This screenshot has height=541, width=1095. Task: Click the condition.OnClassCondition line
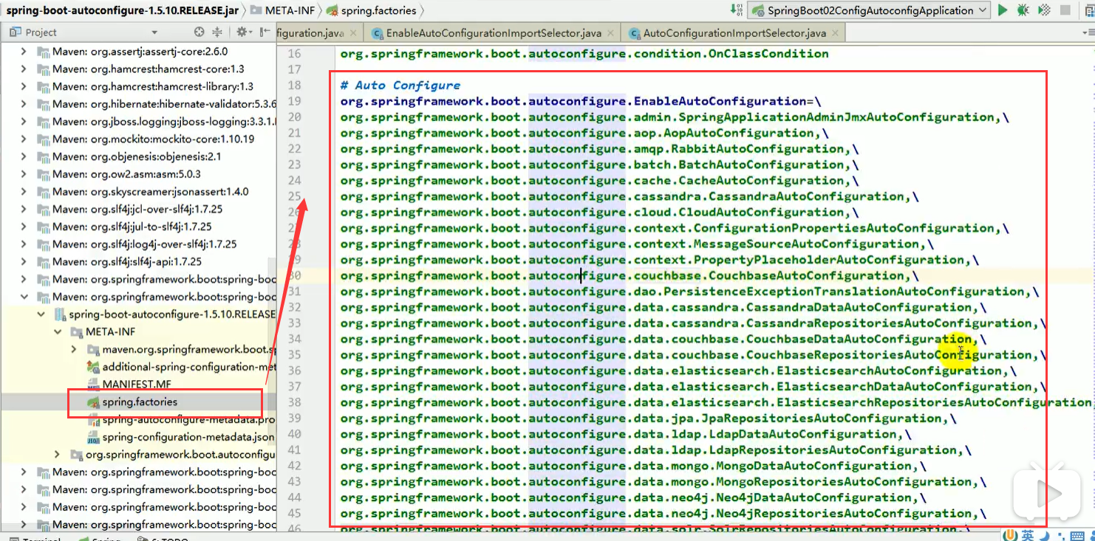pos(584,53)
